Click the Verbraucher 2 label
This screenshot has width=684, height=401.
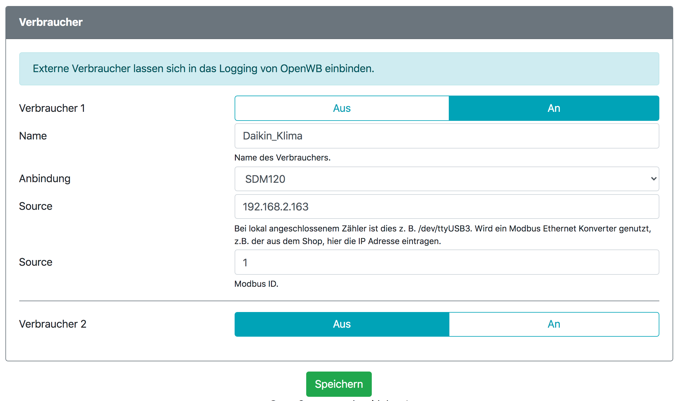pyautogui.click(x=53, y=324)
